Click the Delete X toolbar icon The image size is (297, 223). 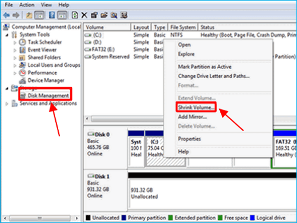[84, 15]
